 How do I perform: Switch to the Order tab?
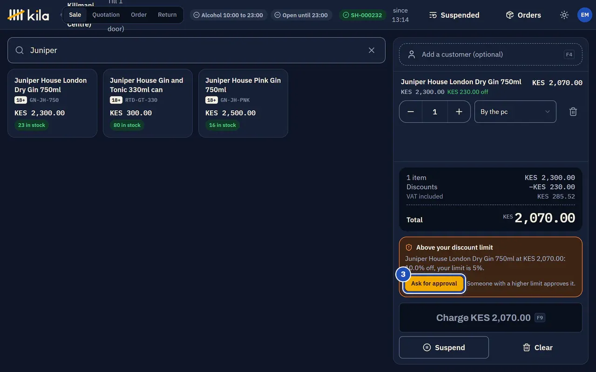139,15
